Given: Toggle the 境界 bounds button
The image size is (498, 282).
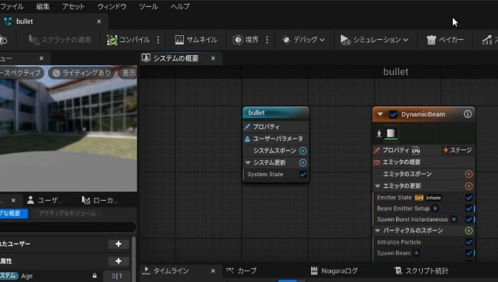Looking at the screenshot, I should click(x=246, y=40).
